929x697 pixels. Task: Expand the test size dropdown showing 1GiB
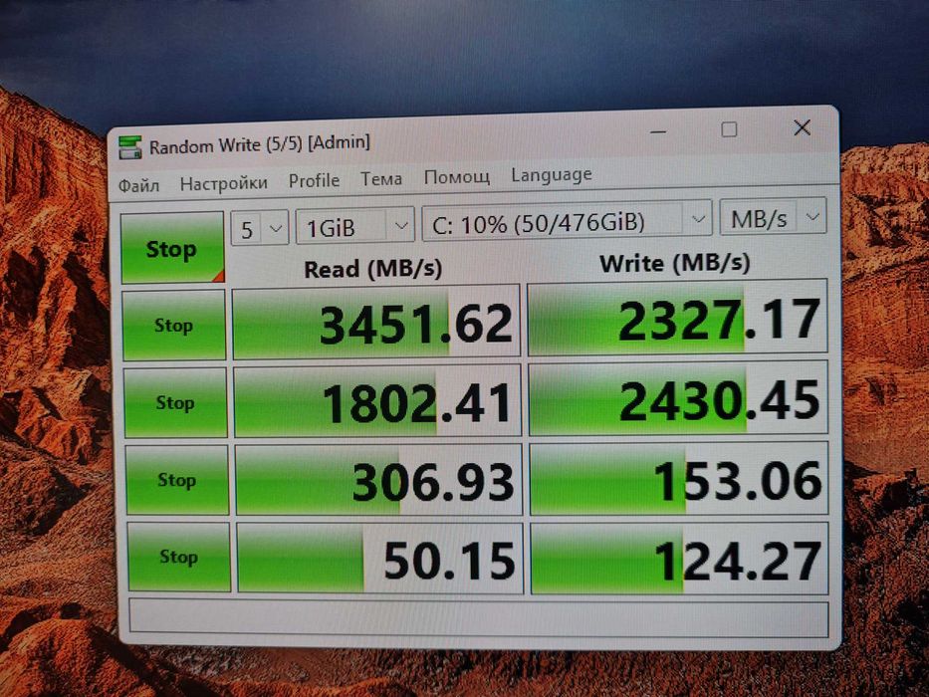(x=354, y=225)
